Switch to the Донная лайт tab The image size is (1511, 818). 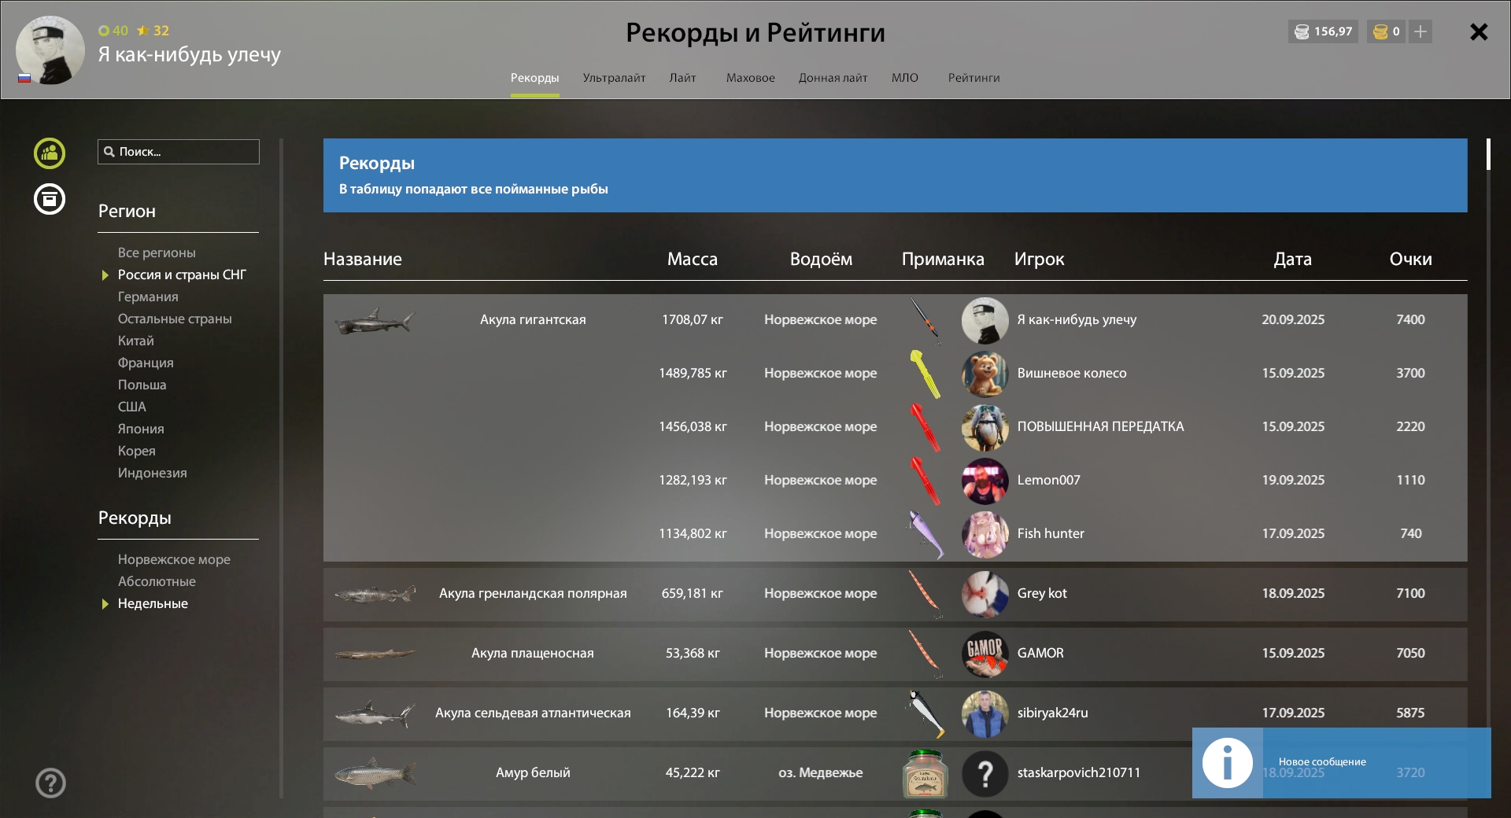point(833,78)
